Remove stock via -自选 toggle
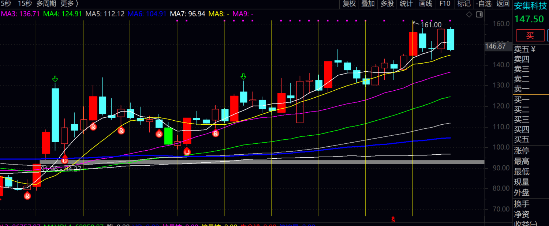The image size is (549, 226). click(x=484, y=4)
